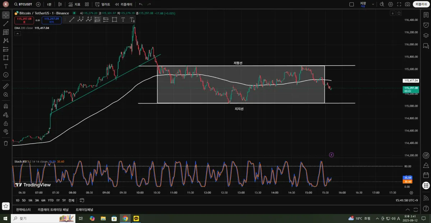Viewport: 431px width, 223px height.
Task: Switch to 트레이딩패널 tab
Action: click(84, 210)
